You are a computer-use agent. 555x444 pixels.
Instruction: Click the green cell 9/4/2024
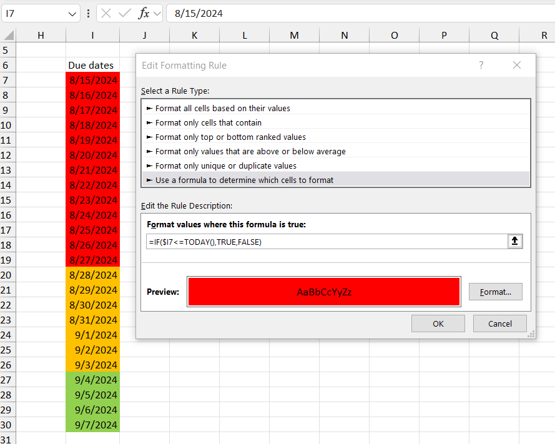[x=93, y=380]
